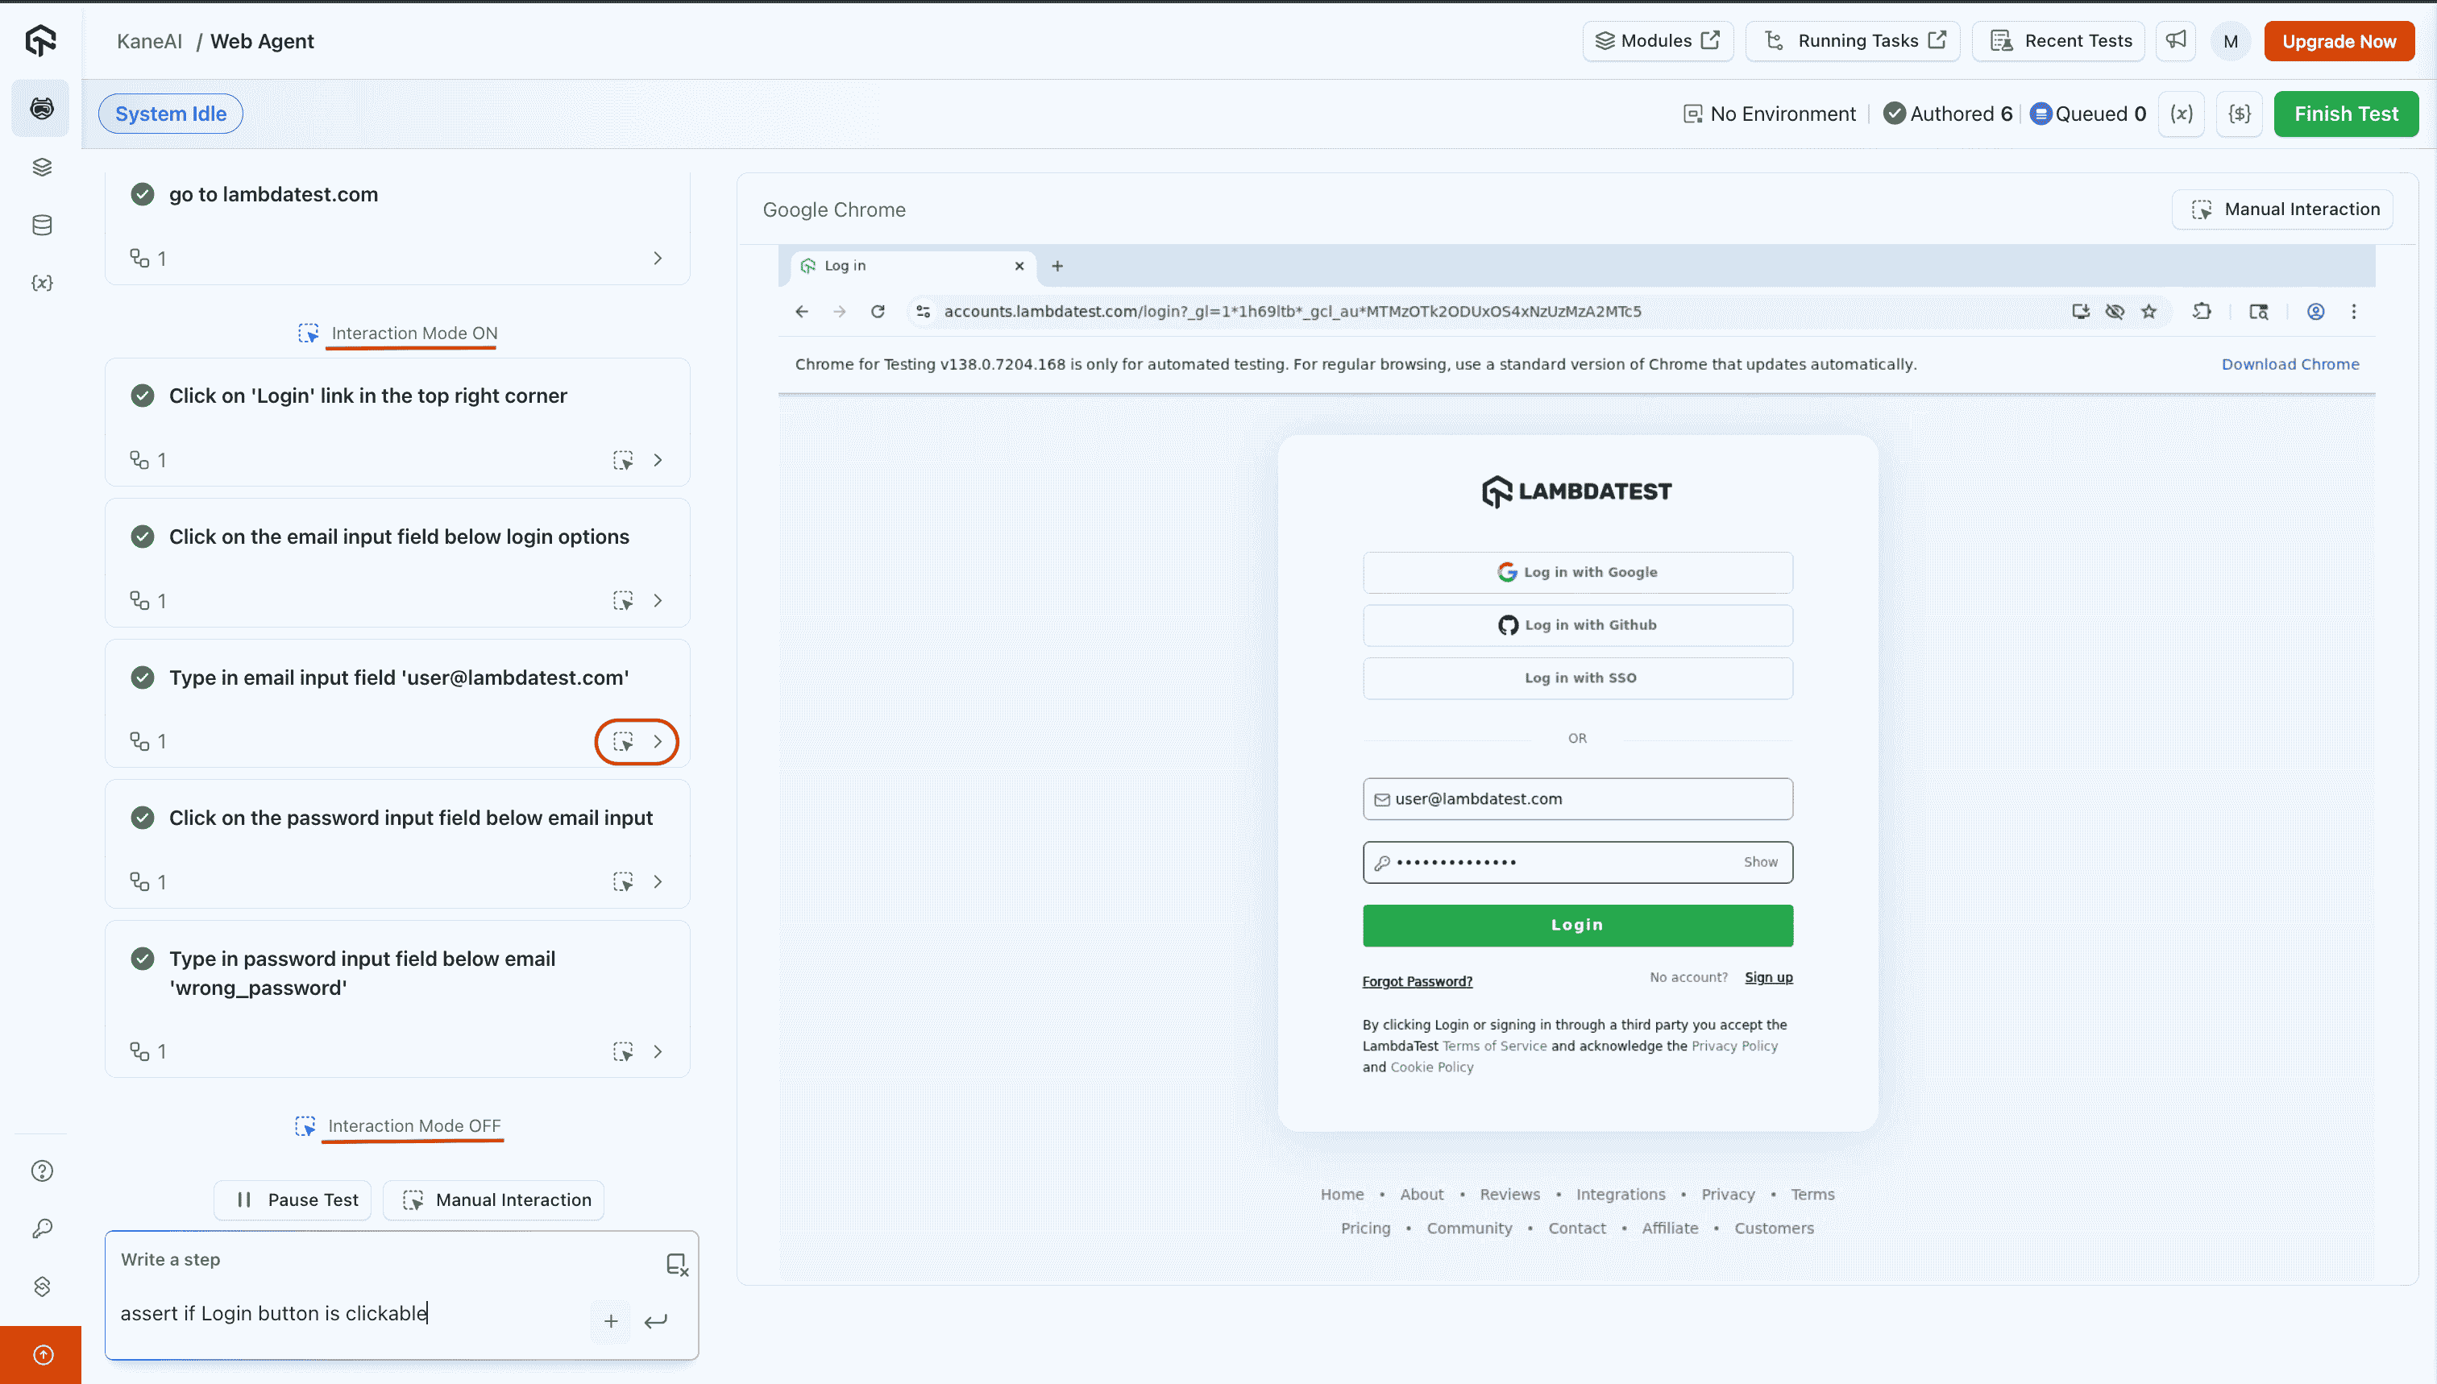Click Upgrade Now
The height and width of the screenshot is (1384, 2437).
pos(2339,41)
